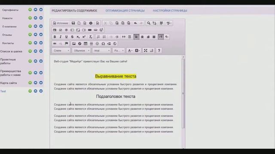
Task: Justify the text alignment
Action: coord(154,37)
